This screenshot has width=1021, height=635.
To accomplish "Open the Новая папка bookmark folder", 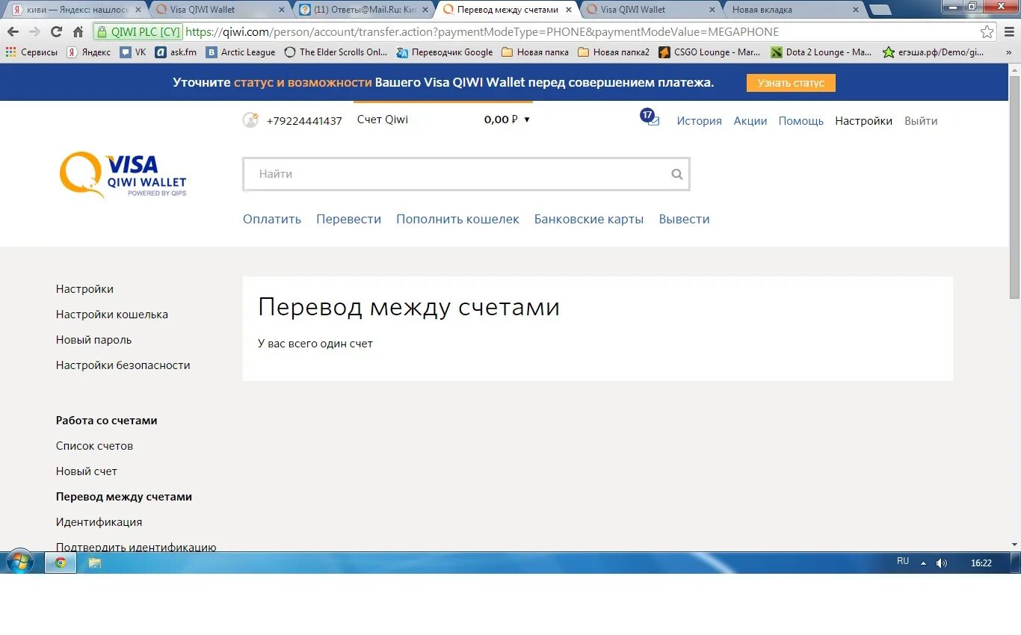I will 535,52.
